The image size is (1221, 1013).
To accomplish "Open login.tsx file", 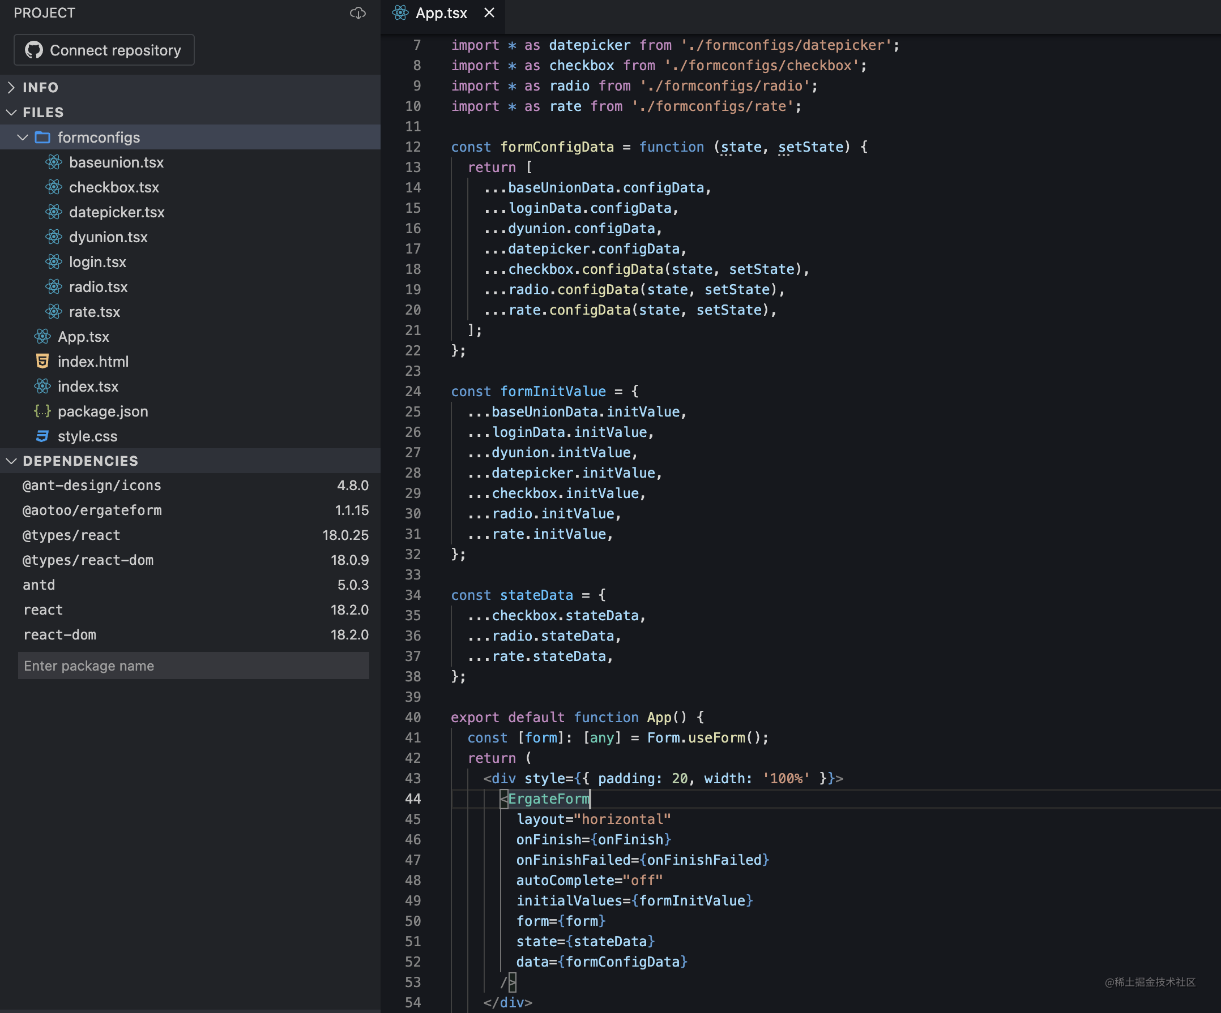I will click(x=97, y=262).
